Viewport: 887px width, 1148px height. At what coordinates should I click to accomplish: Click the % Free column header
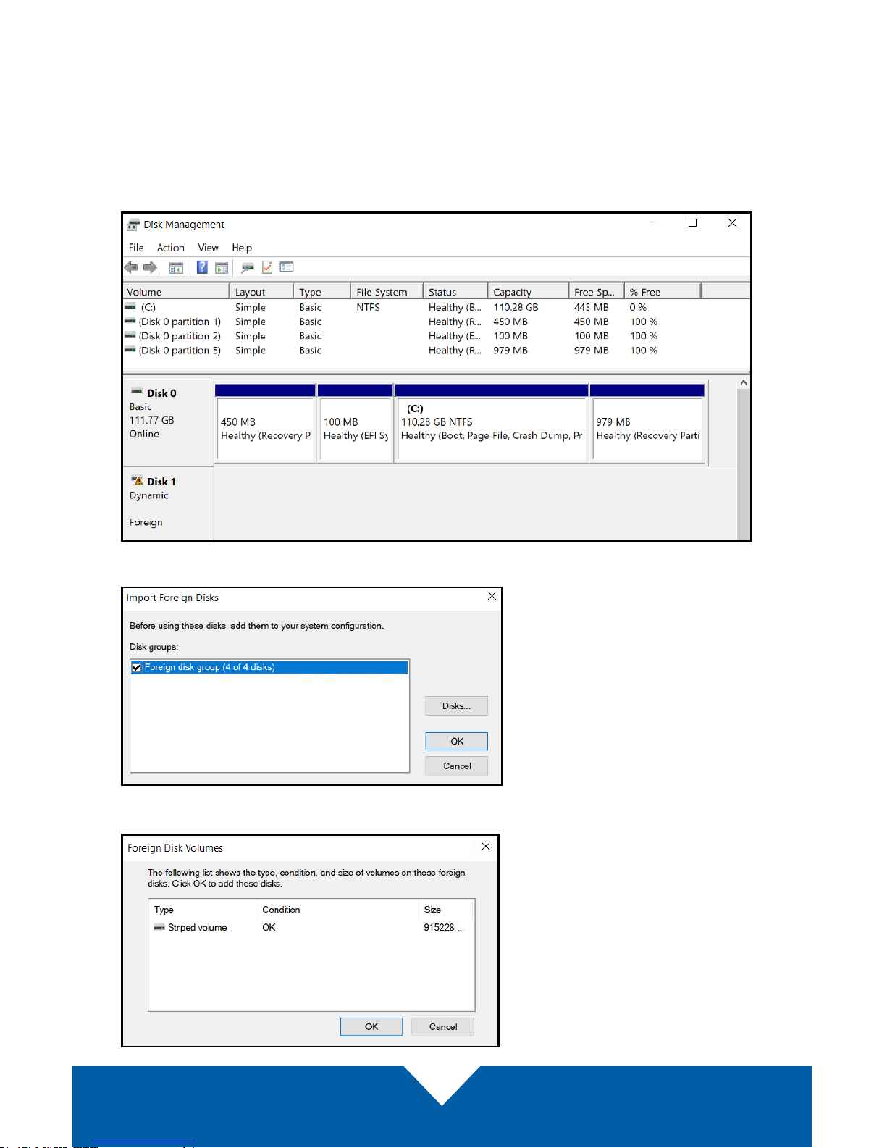point(663,292)
